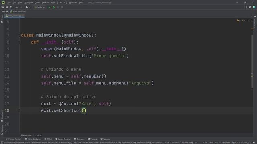Open the Edit menu
The height and width of the screenshot is (144, 257).
14,3
